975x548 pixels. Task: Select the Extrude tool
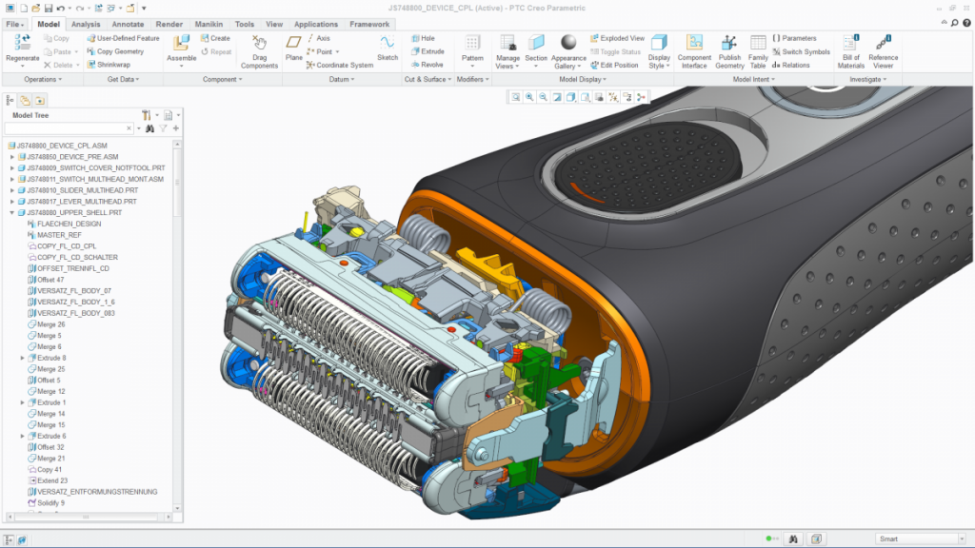point(428,50)
